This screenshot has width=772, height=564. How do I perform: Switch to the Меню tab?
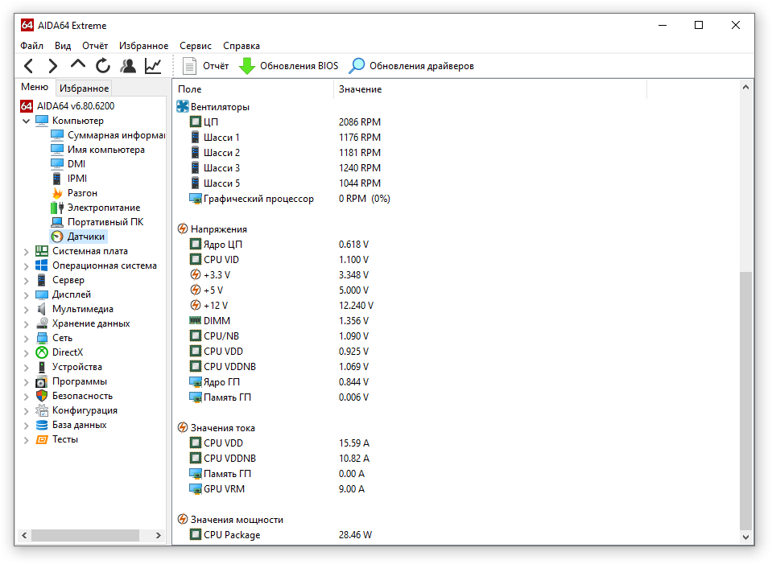pos(35,87)
